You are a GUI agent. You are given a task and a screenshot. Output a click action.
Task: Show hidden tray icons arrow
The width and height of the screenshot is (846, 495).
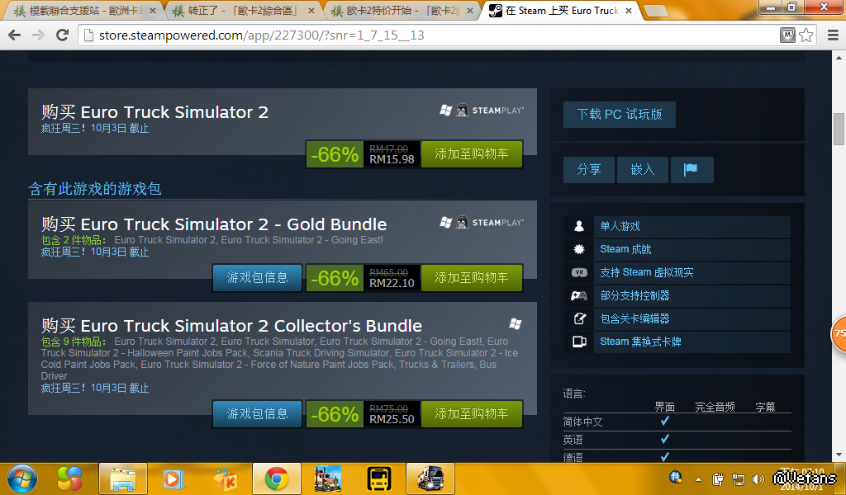point(698,478)
